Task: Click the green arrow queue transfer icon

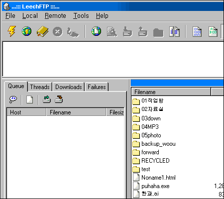Action: coord(47,99)
